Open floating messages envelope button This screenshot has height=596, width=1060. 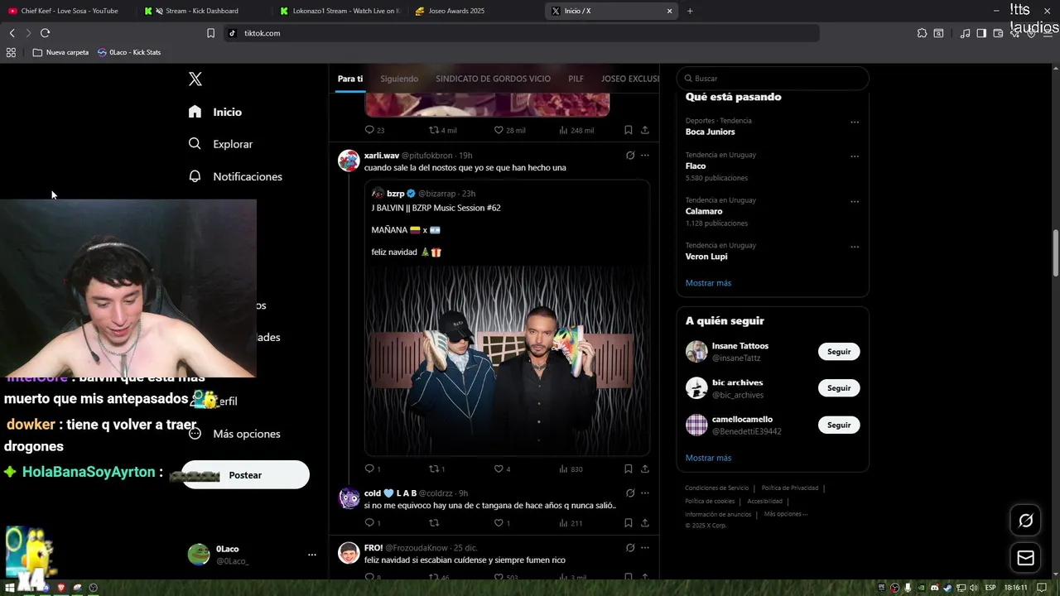pos(1025,558)
